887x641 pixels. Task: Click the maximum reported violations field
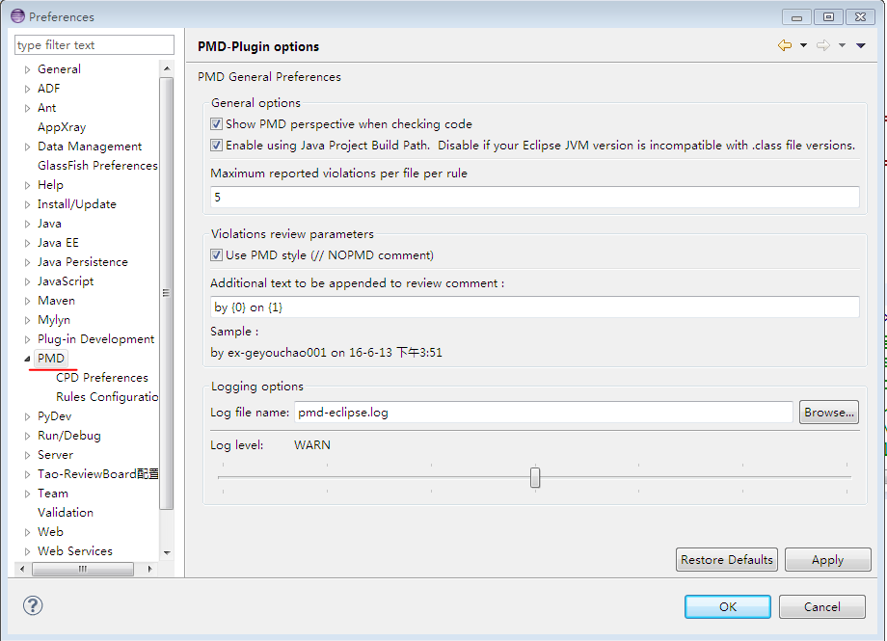534,198
